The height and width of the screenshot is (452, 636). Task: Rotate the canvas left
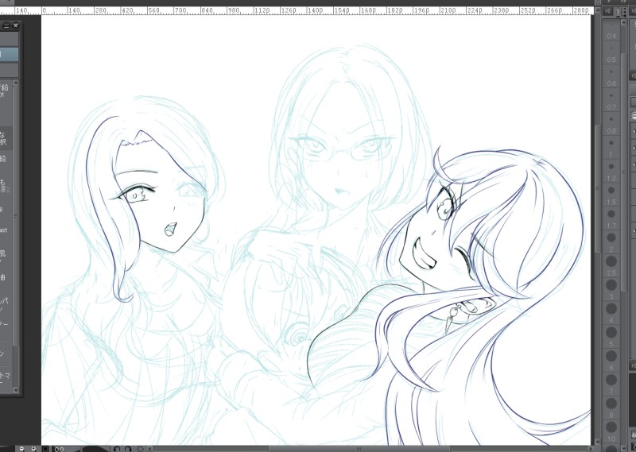point(117,449)
